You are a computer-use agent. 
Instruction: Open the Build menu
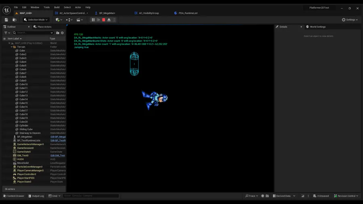pos(57,7)
